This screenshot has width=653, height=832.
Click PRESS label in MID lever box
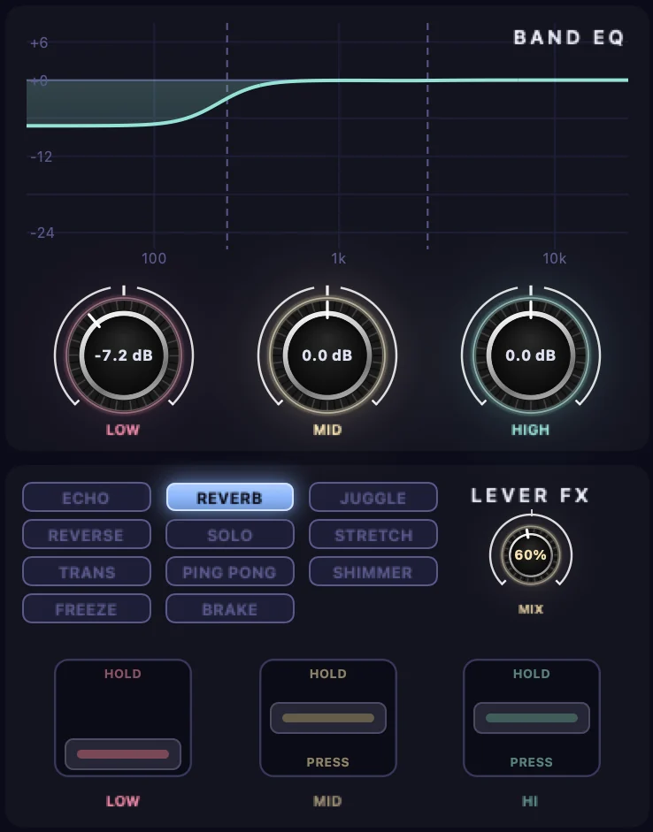[x=328, y=762]
